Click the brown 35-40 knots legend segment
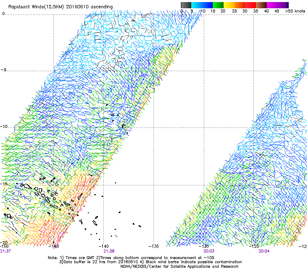The image size is (307, 269). pos(261,5)
